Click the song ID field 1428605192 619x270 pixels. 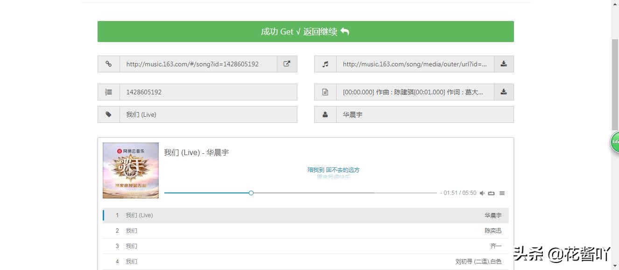click(208, 92)
